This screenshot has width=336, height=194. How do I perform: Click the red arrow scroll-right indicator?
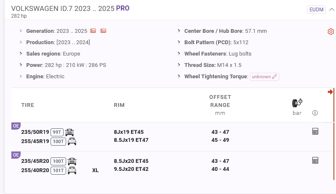(x=331, y=92)
